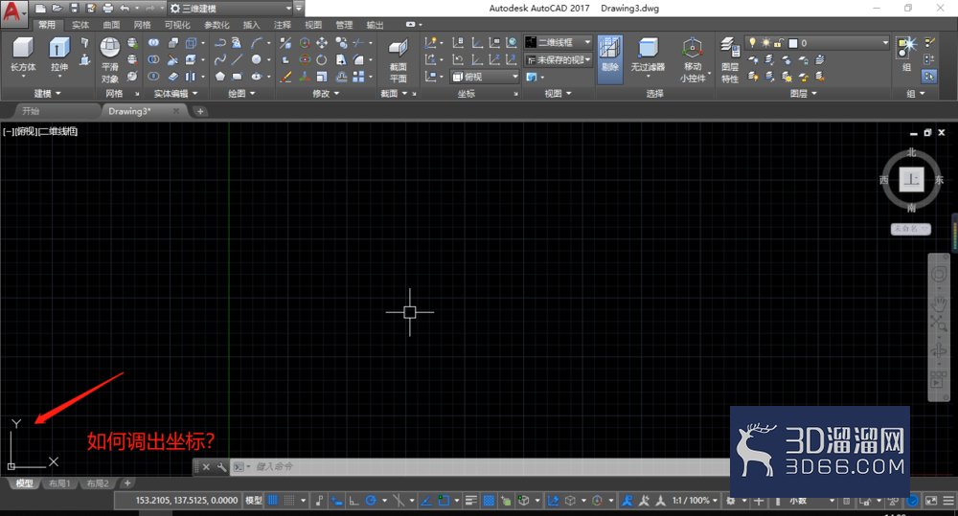Toggle grid display in status bar
Viewport: 958px width, 516px height.
[x=273, y=501]
